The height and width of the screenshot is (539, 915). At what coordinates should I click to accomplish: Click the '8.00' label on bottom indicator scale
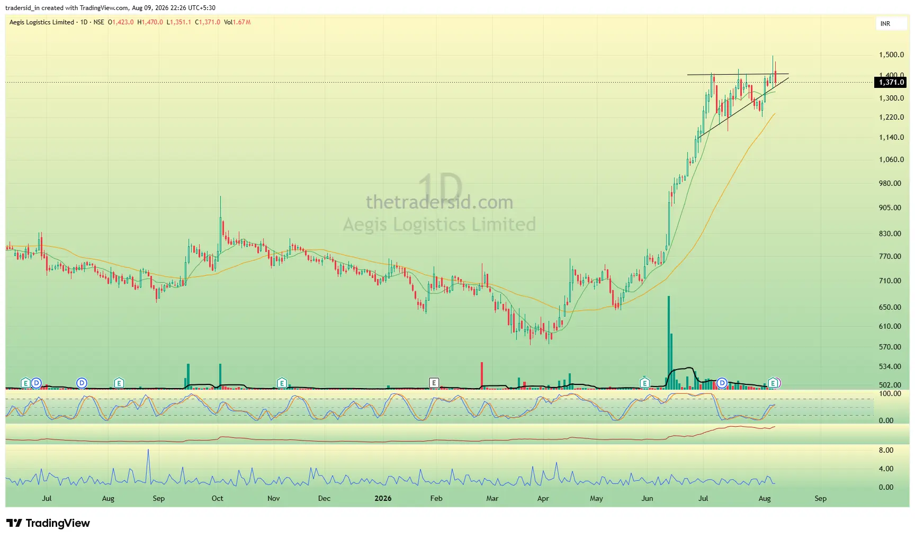click(886, 451)
